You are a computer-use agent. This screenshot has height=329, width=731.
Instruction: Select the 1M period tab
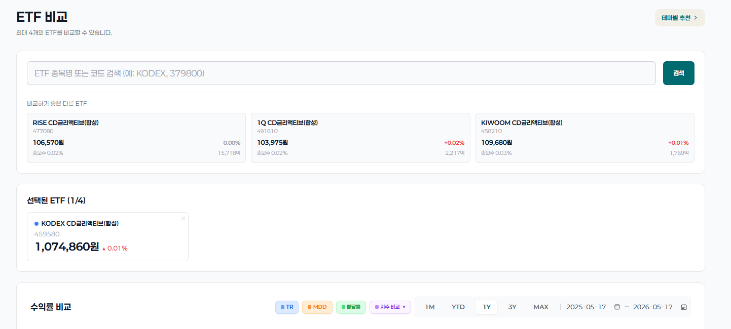pyautogui.click(x=430, y=307)
